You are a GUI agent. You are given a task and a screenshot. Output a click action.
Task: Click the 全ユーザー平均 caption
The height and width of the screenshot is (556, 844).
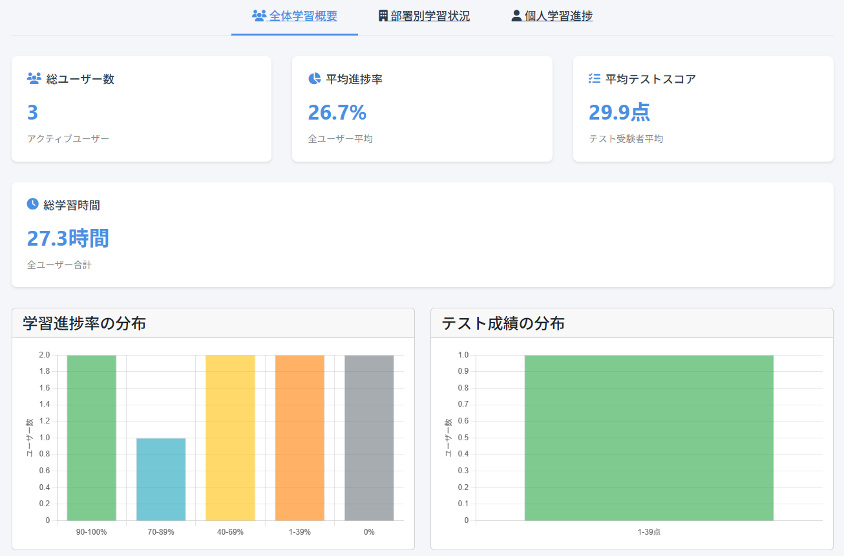(x=341, y=138)
